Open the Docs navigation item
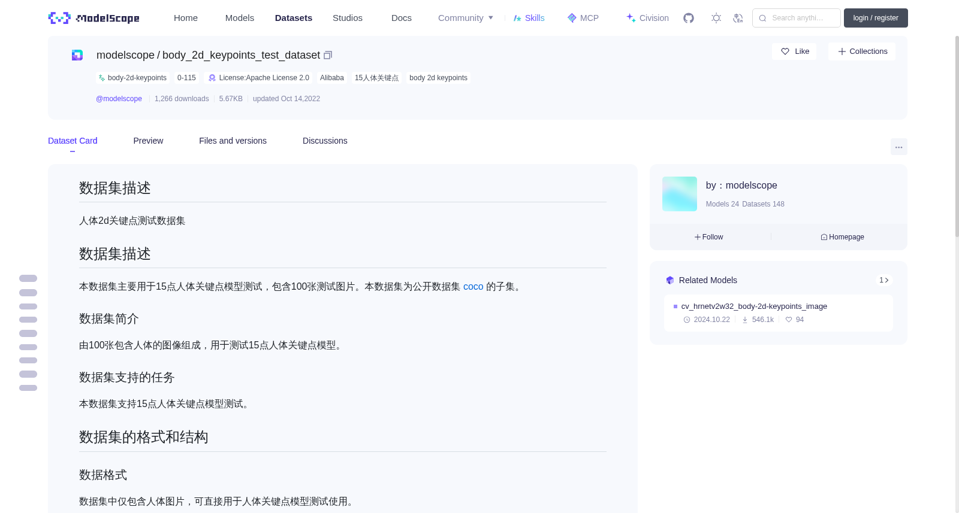This screenshot has width=959, height=513. [402, 18]
